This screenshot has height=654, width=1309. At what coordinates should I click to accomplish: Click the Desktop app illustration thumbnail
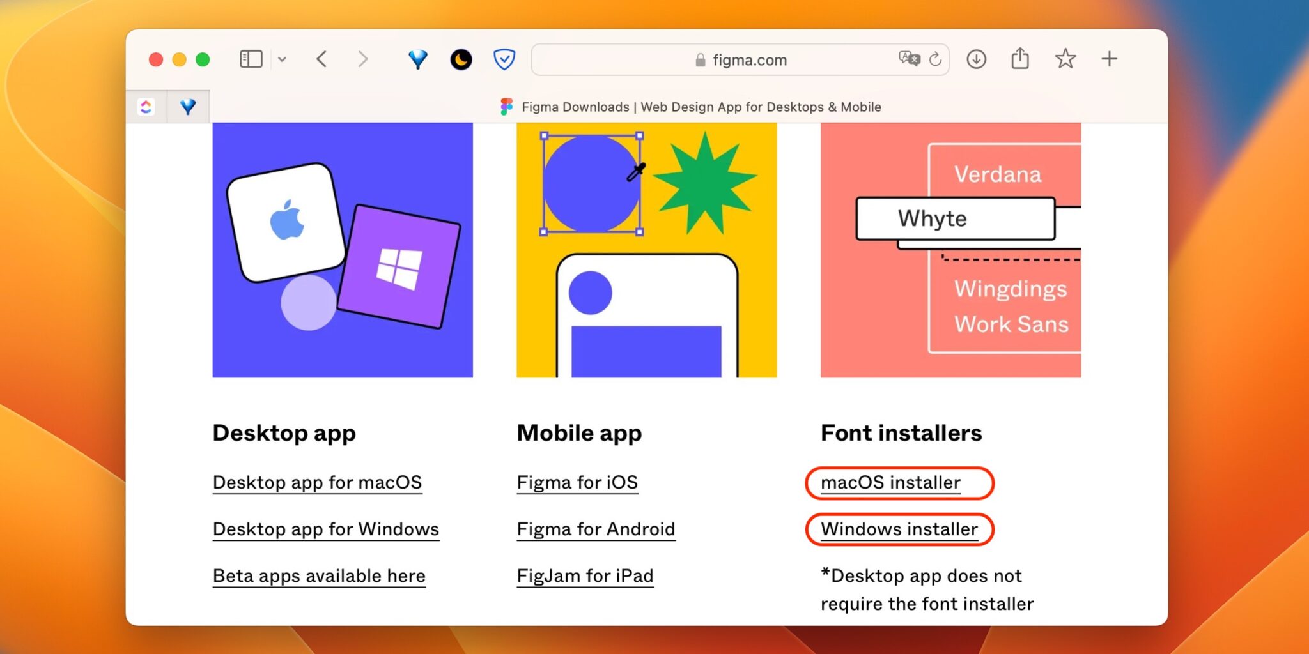tap(343, 250)
